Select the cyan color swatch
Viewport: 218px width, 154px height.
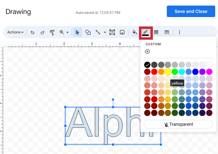(x=182, y=72)
